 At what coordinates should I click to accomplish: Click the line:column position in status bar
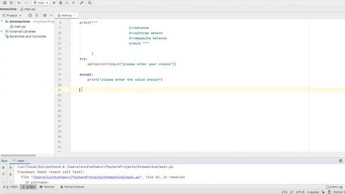coord(284,192)
